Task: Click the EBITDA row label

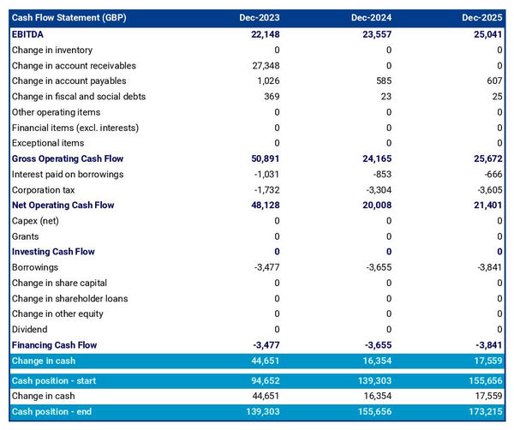Action: 28,34
